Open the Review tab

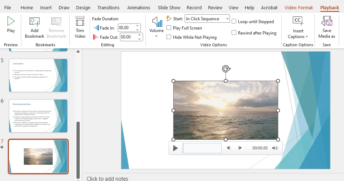coord(215,8)
